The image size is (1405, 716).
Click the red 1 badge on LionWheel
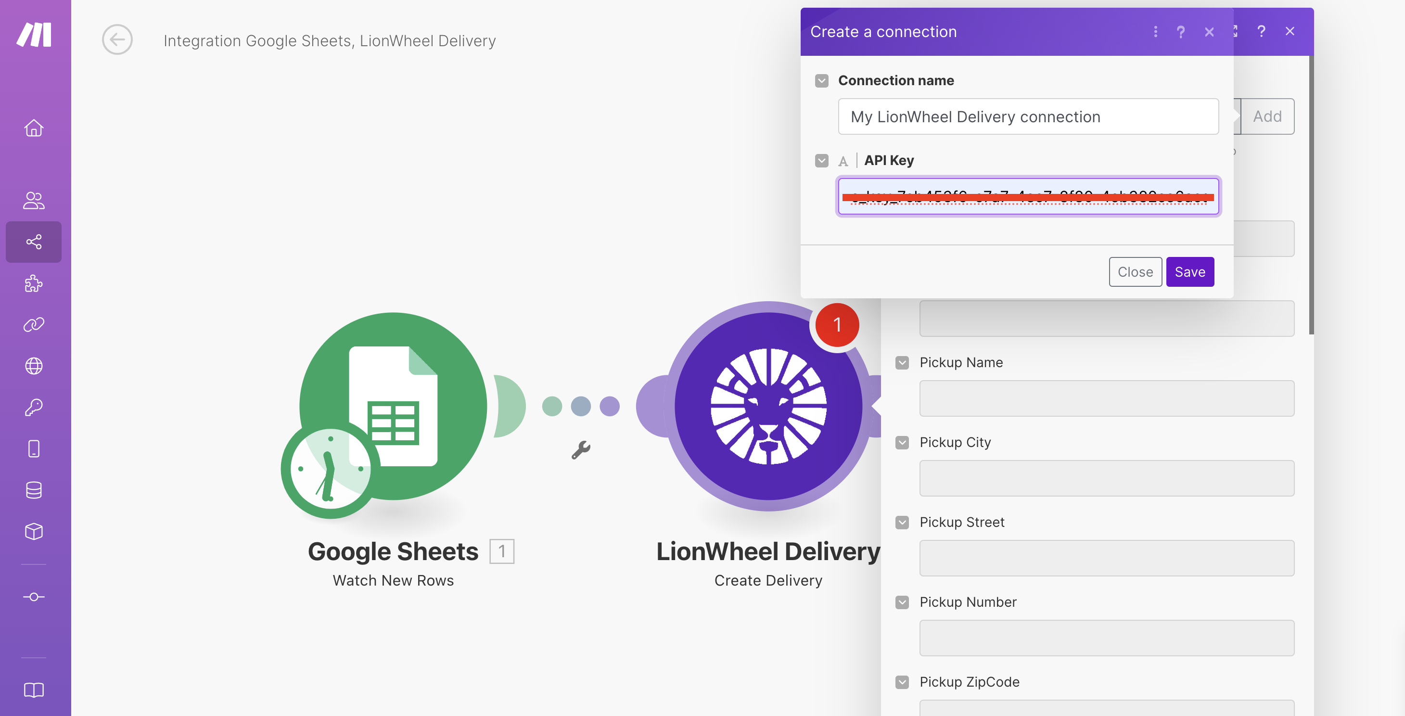click(837, 325)
